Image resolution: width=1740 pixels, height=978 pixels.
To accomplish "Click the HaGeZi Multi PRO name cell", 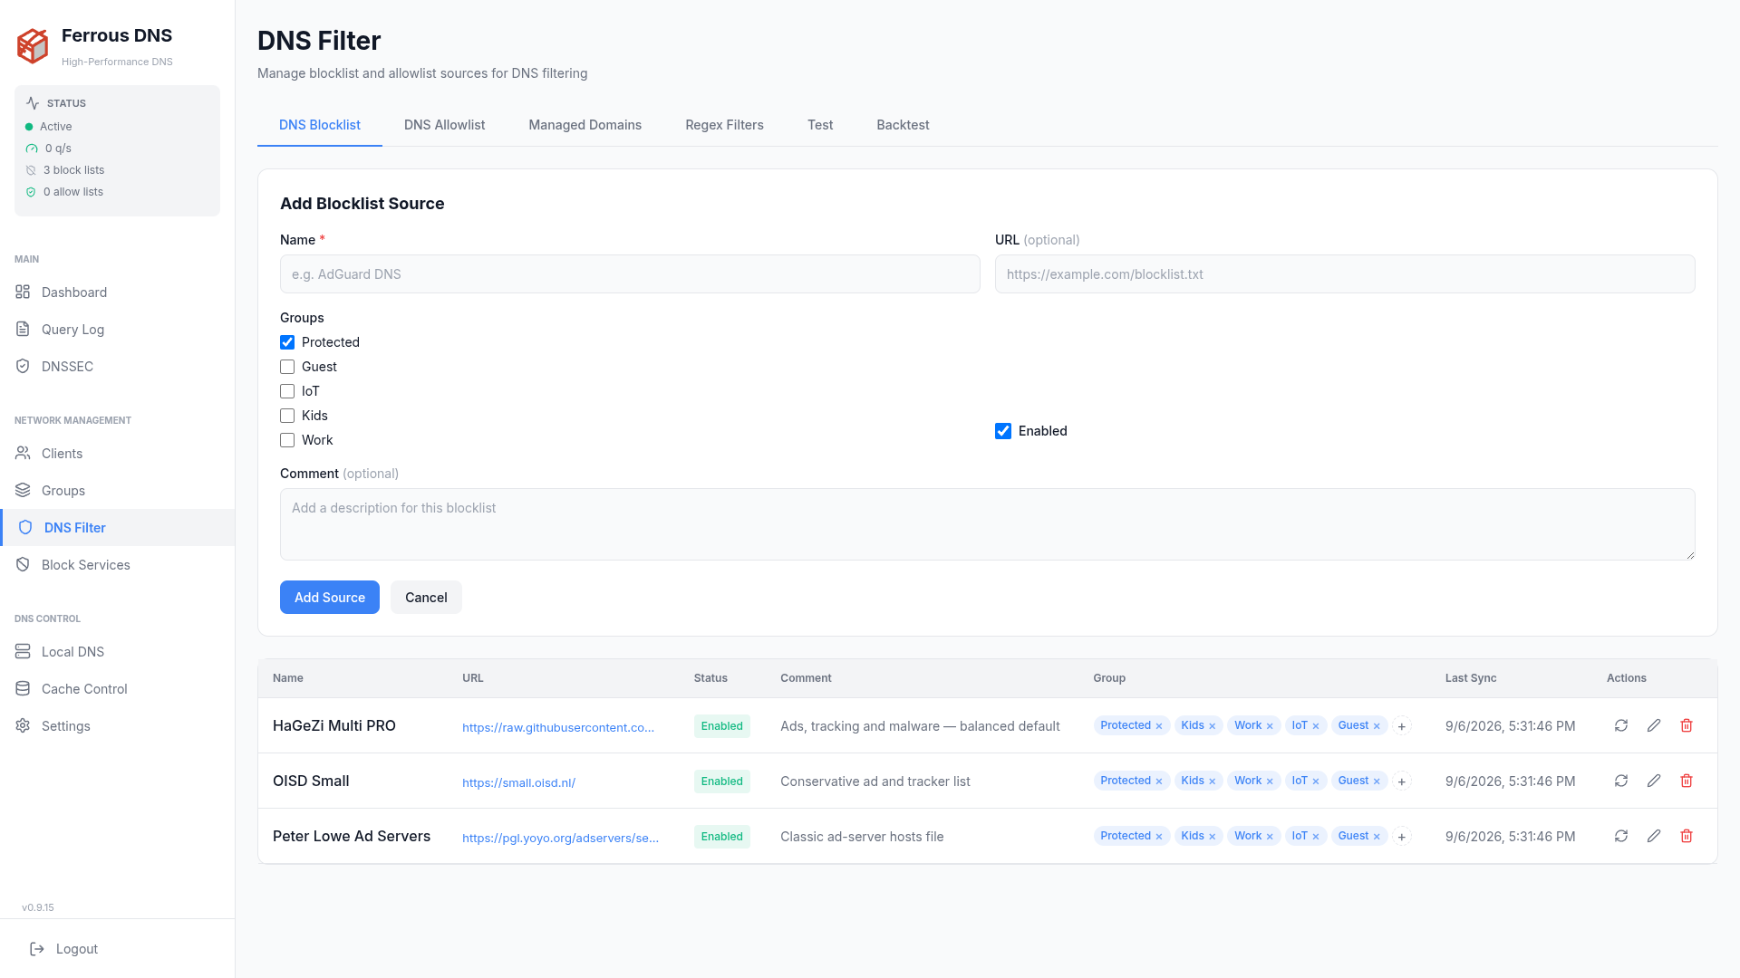I will coord(334,725).
